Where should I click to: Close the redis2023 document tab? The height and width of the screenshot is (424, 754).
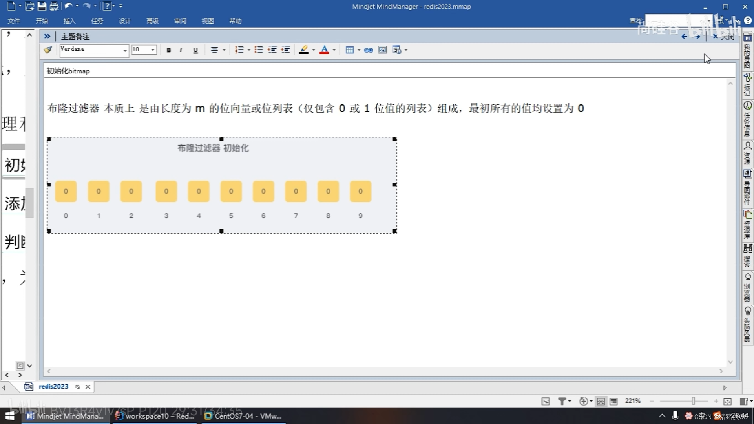[88, 387]
